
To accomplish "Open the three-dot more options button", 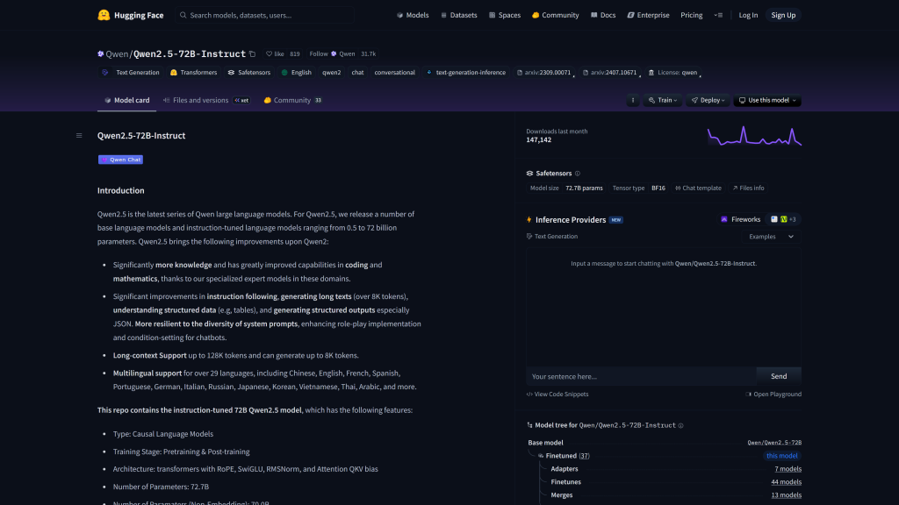I will (633, 100).
